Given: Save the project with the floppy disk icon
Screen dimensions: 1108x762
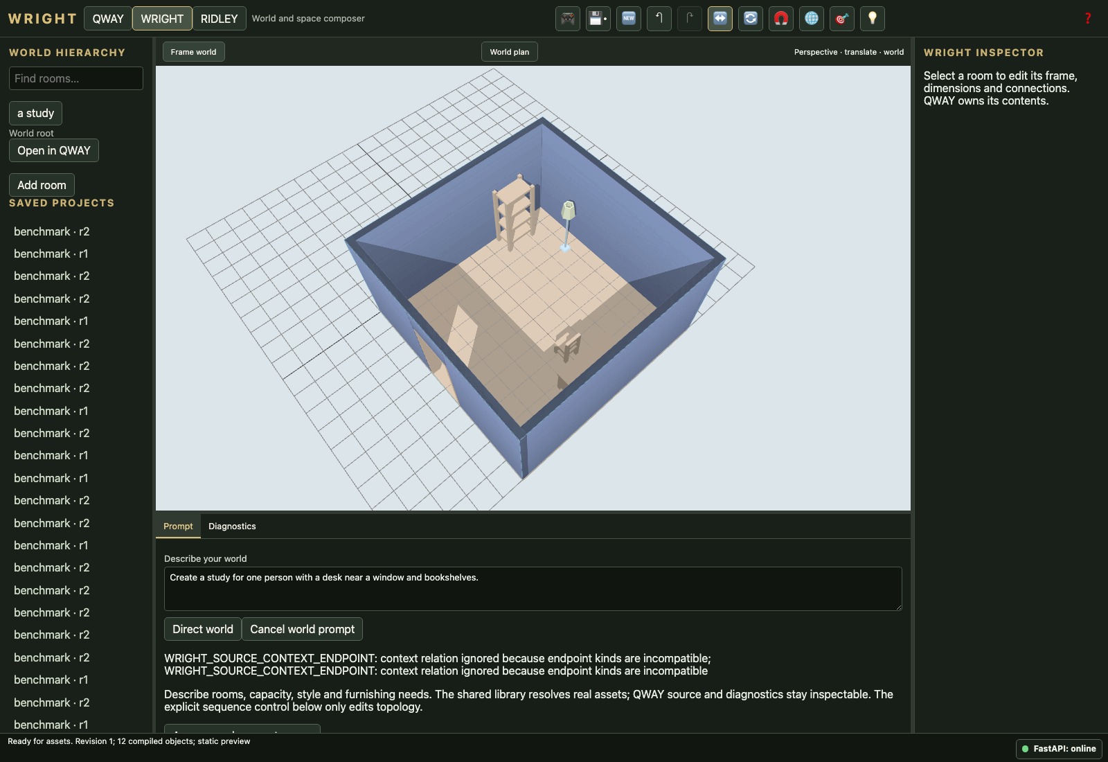Looking at the screenshot, I should 598,19.
